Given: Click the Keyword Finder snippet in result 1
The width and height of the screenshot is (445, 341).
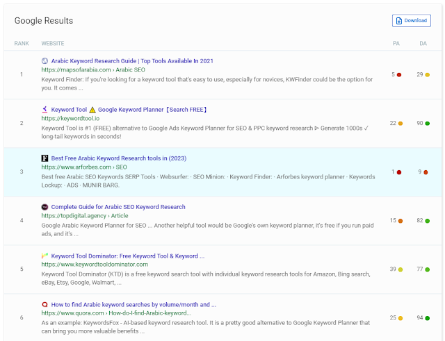Looking at the screenshot, I should (207, 83).
